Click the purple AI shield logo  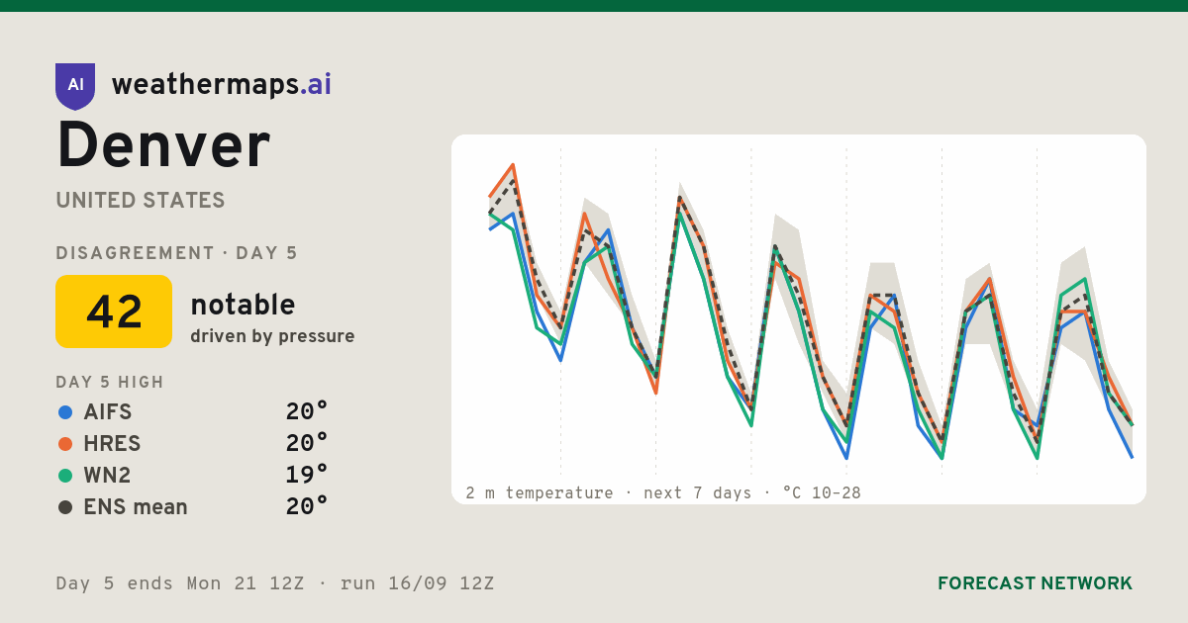click(75, 86)
